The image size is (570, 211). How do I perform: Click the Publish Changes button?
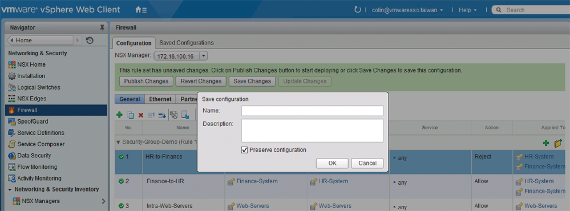coord(146,82)
